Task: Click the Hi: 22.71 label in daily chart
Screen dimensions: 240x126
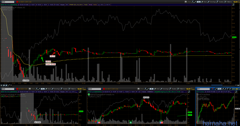Action: (146, 97)
